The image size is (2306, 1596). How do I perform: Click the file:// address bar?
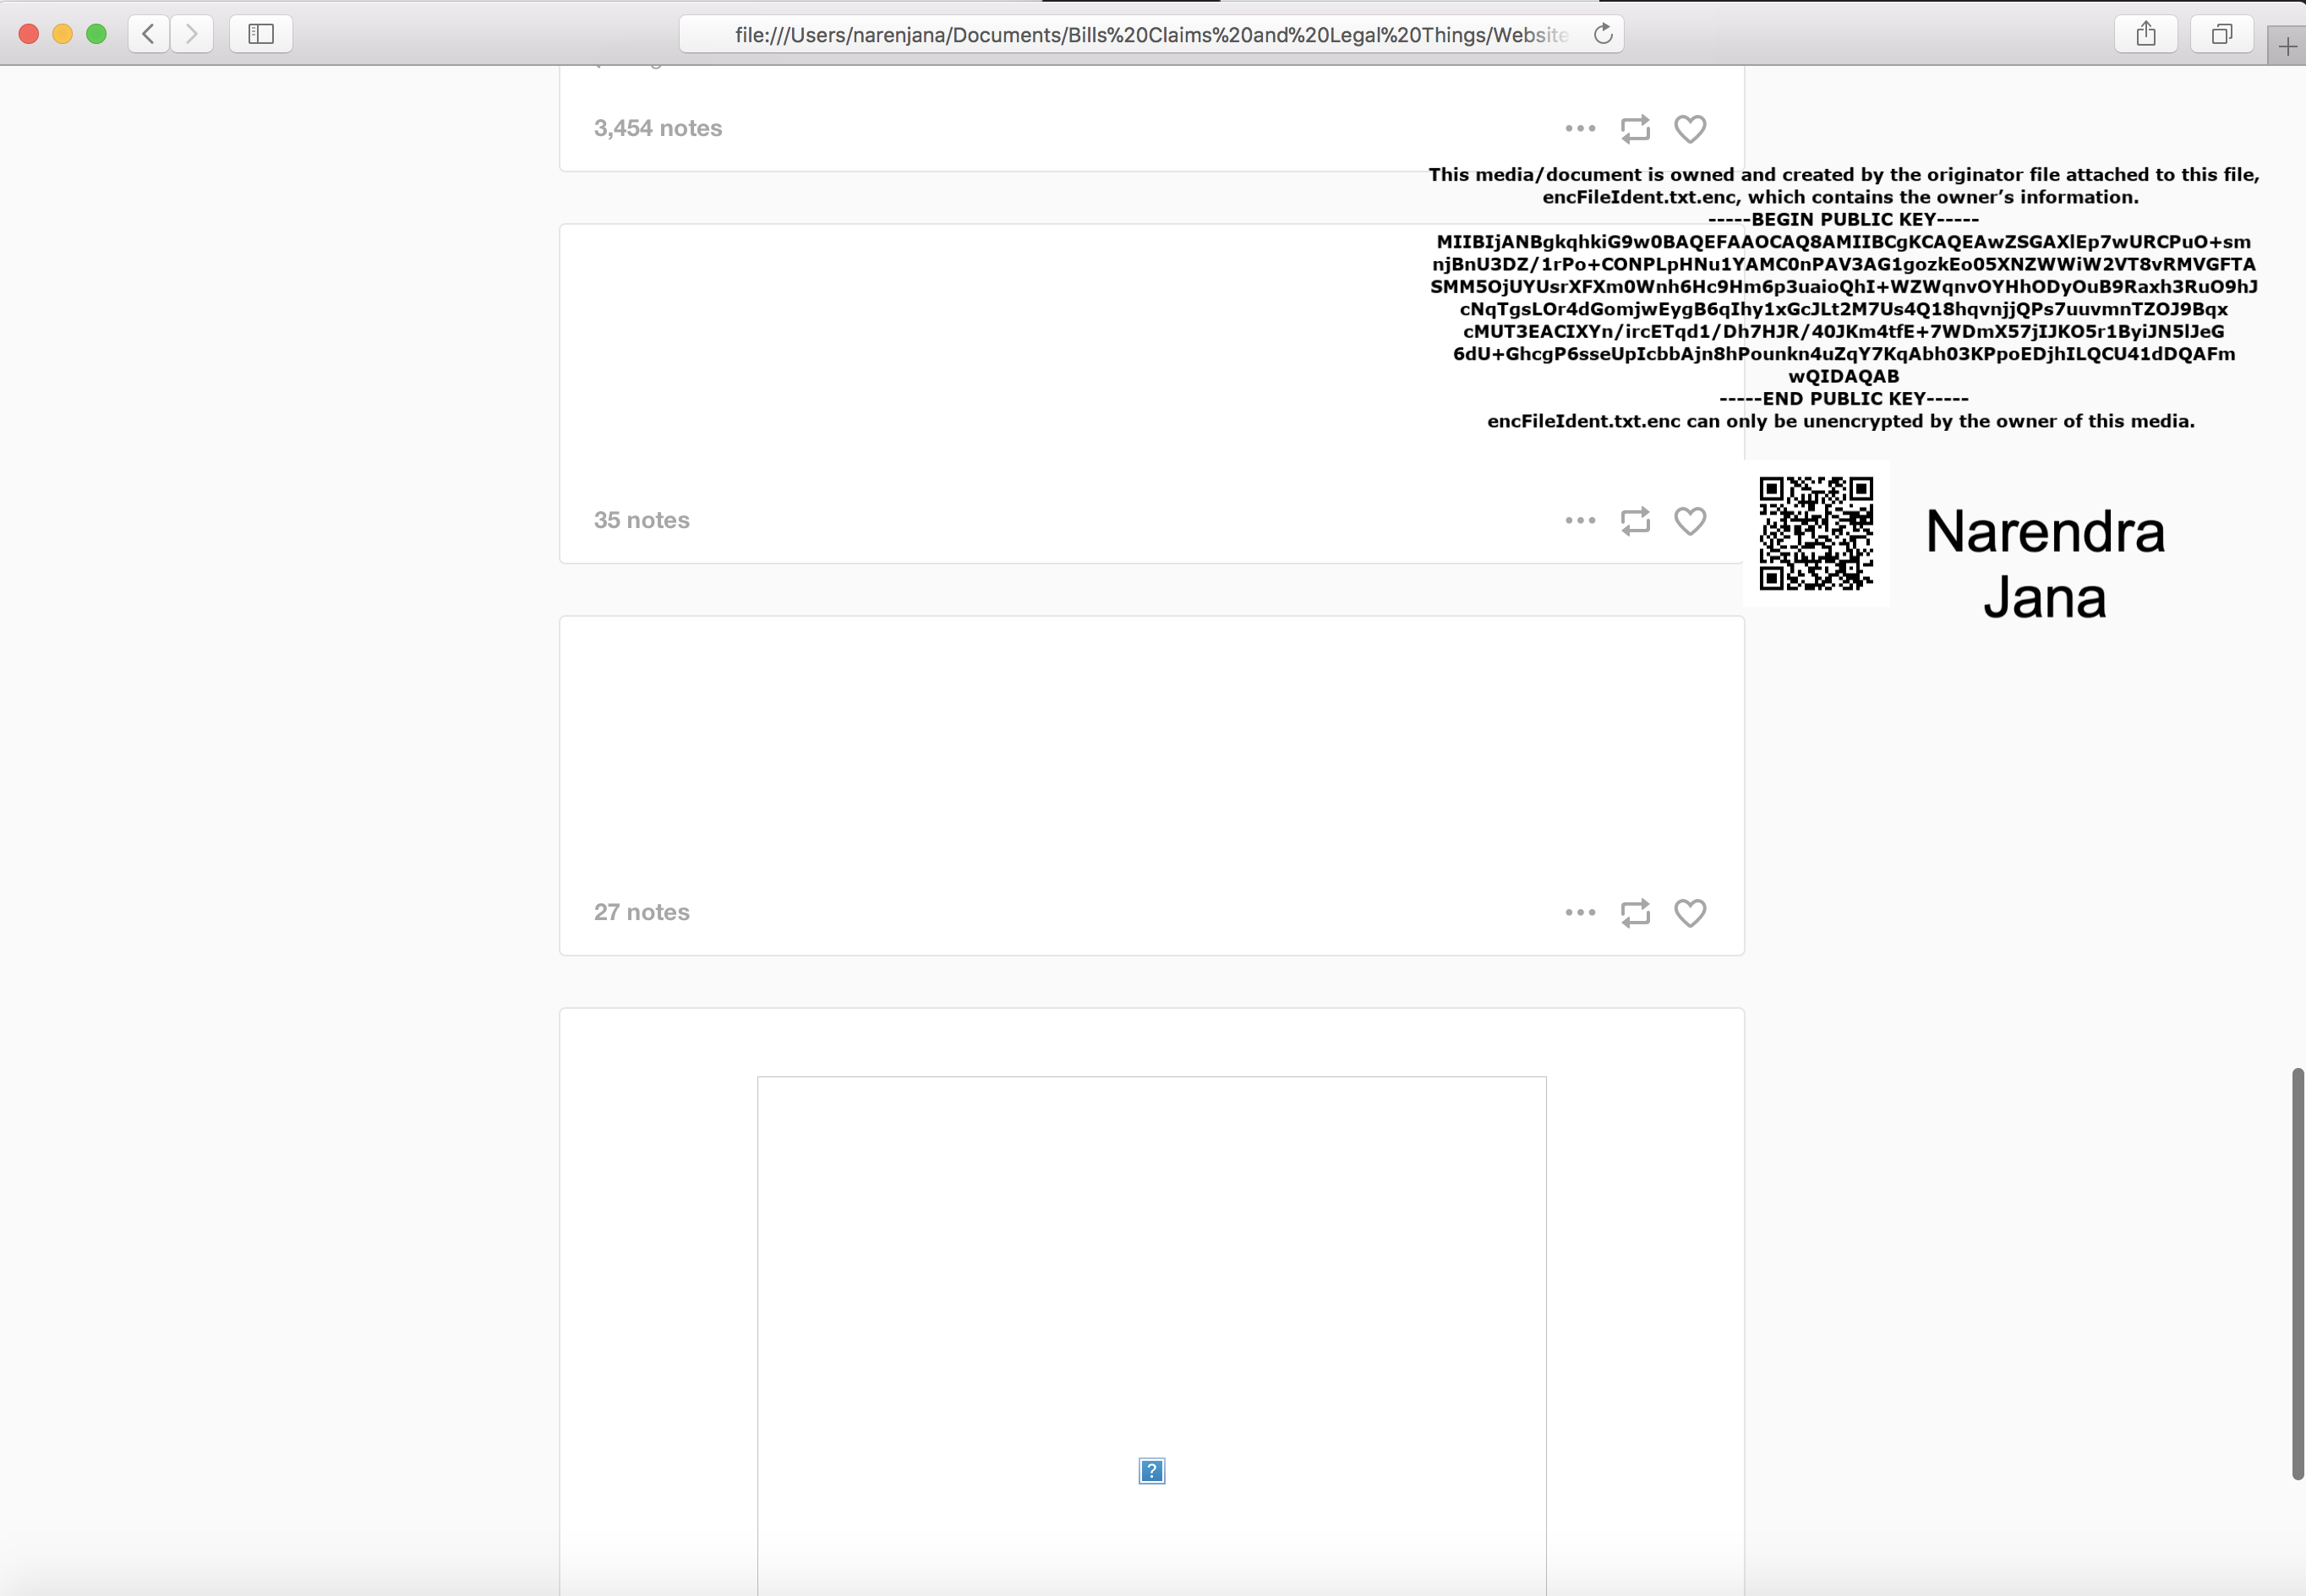click(1150, 34)
